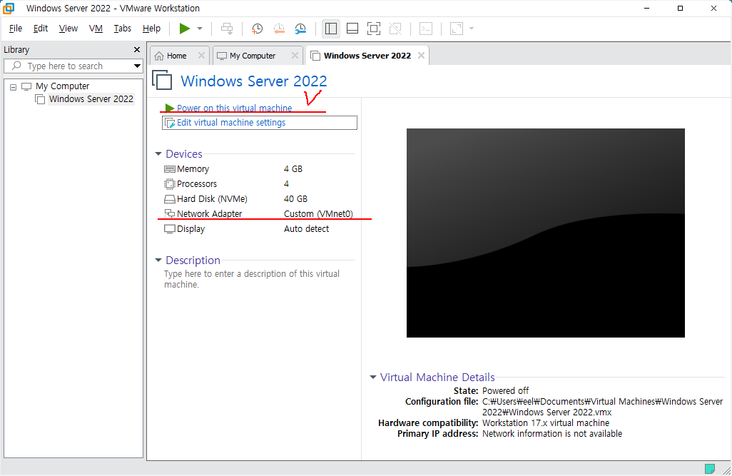This screenshot has height=476, width=732.
Task: Close the Library panel
Action: pyautogui.click(x=137, y=49)
